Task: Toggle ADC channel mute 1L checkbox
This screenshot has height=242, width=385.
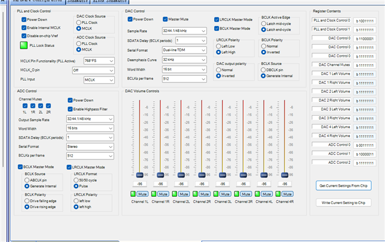Action: coord(25,105)
